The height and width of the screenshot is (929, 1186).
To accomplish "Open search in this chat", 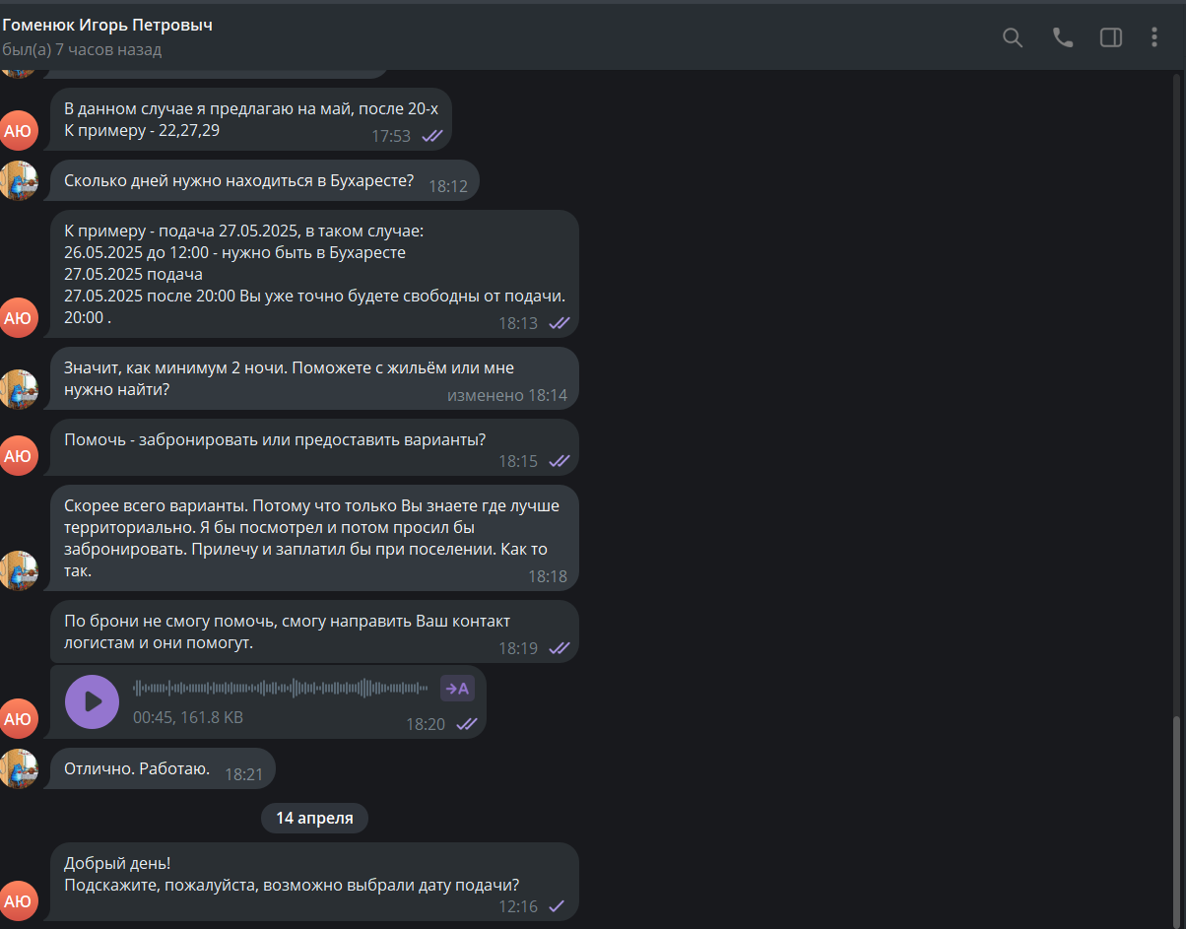I will pos(1013,37).
